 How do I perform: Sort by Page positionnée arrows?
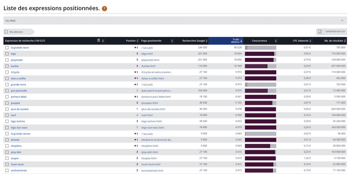pos(172,41)
